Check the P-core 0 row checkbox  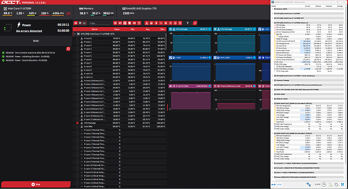(x=77, y=38)
